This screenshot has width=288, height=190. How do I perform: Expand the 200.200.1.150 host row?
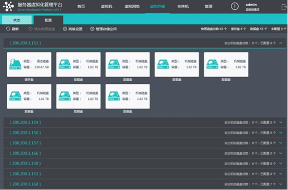click(x=281, y=133)
